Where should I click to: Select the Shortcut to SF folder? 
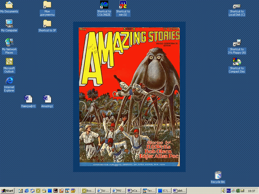[x=47, y=26]
